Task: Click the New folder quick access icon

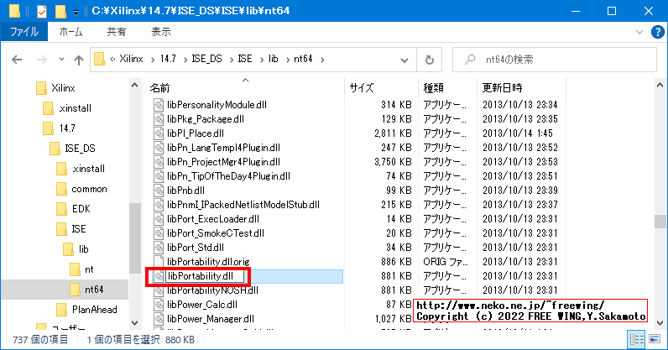Action: [x=60, y=11]
